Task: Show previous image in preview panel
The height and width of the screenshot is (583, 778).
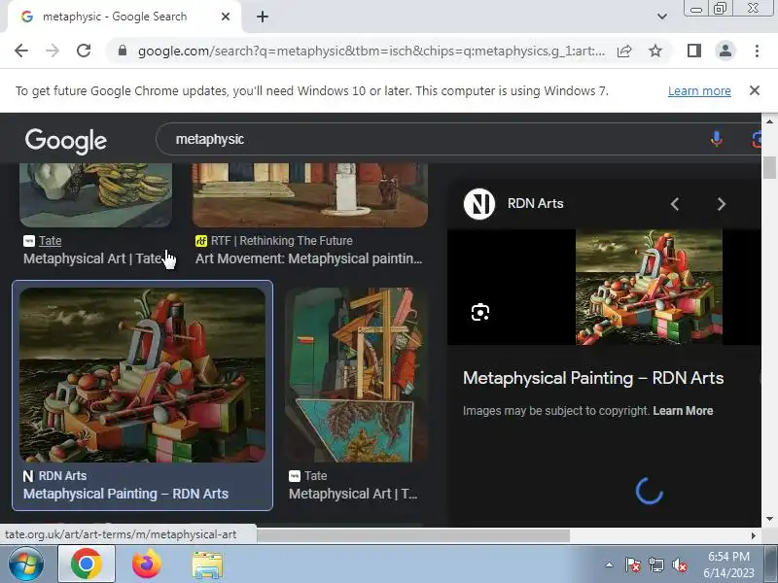Action: (674, 204)
